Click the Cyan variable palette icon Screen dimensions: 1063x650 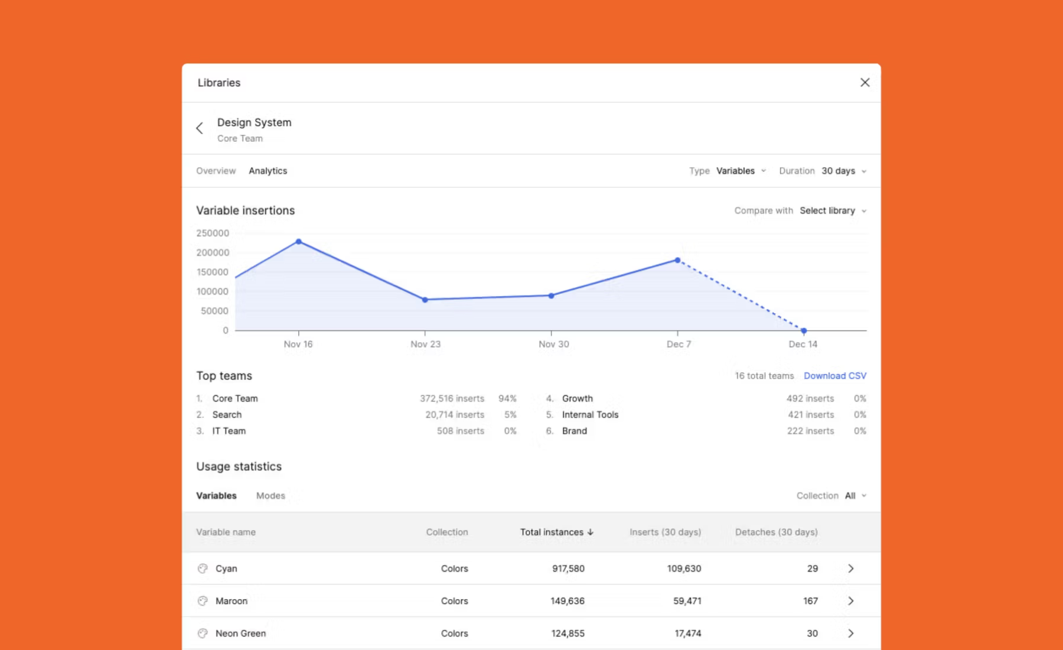click(x=203, y=568)
